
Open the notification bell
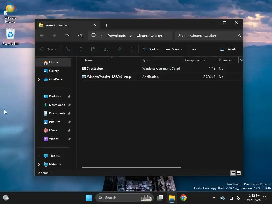pos(265,198)
